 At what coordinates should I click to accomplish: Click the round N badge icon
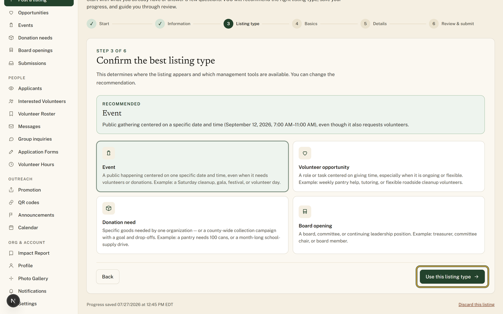click(13, 301)
